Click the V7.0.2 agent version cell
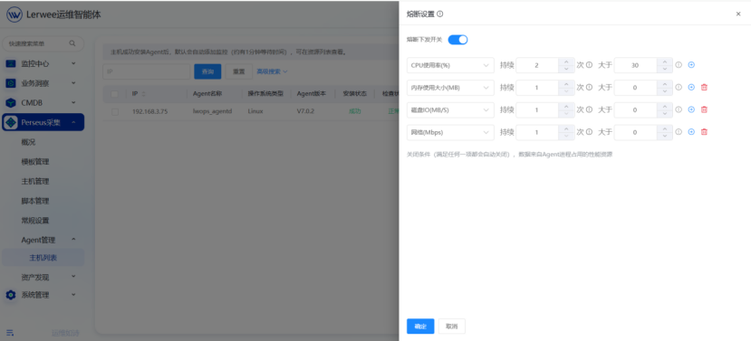 pyautogui.click(x=305, y=111)
